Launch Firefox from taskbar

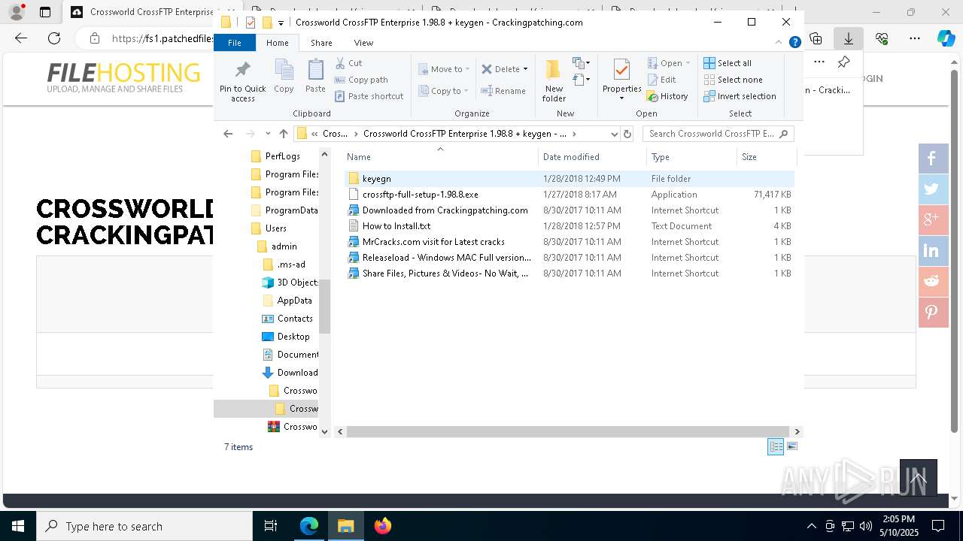(x=382, y=526)
